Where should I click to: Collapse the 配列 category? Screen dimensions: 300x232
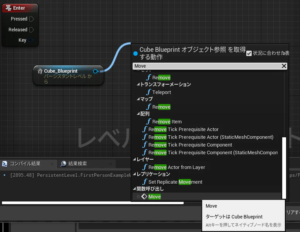coord(138,114)
